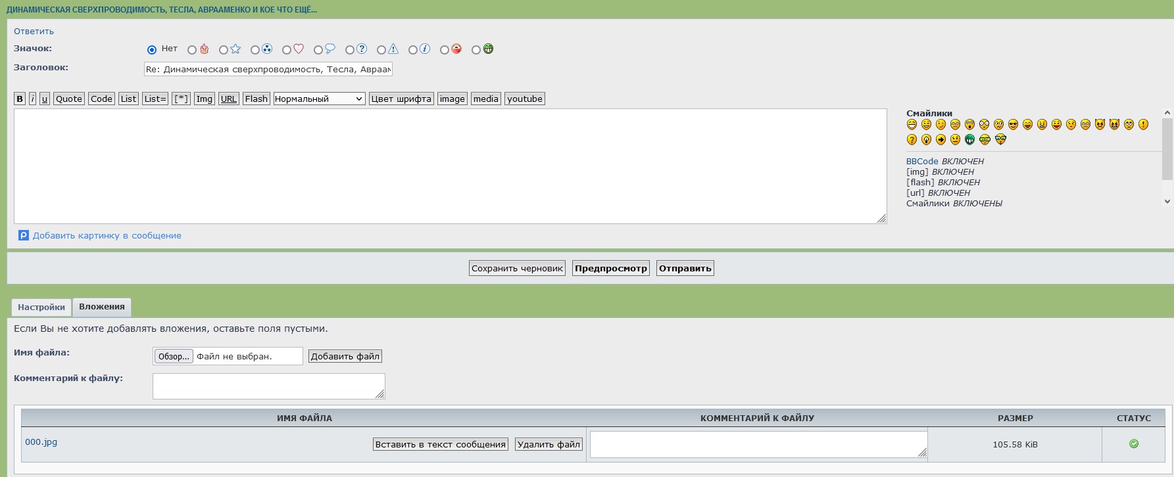
Task: Insert the exclamation mark smiley
Action: 1143,124
